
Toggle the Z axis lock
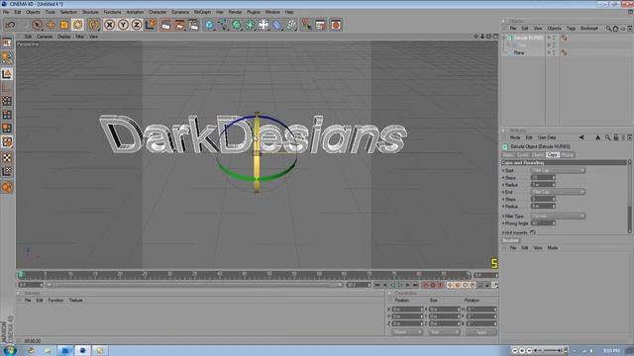(x=137, y=25)
